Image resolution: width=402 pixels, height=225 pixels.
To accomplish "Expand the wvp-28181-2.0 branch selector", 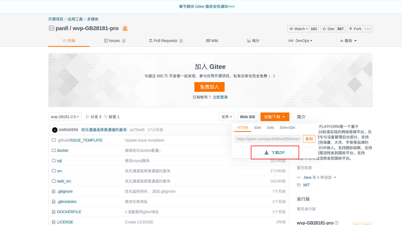I will 65,117.
